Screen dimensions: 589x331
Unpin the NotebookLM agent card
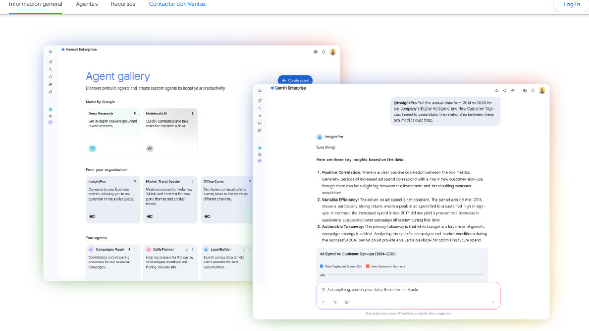click(x=192, y=114)
